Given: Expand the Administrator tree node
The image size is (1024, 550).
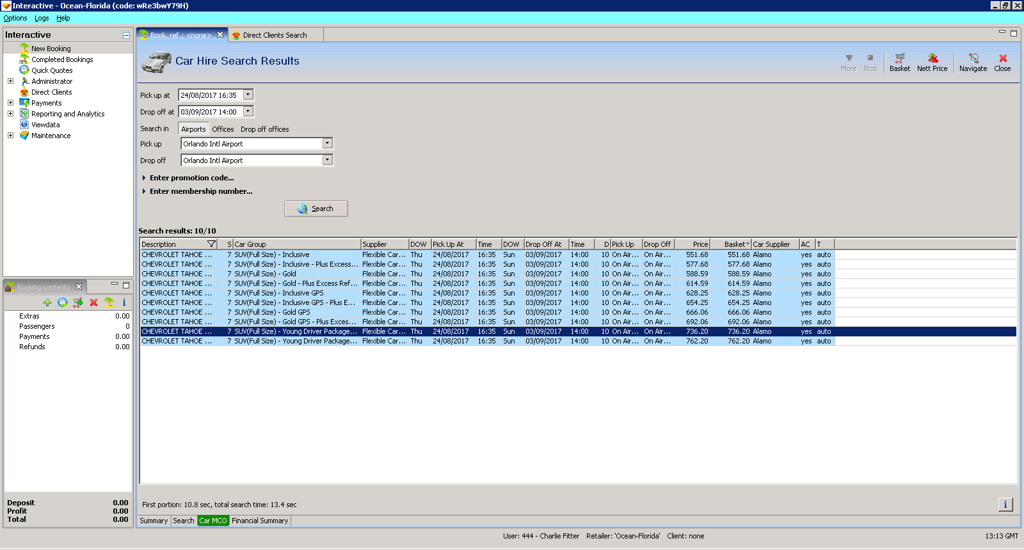Looking at the screenshot, I should click(10, 81).
